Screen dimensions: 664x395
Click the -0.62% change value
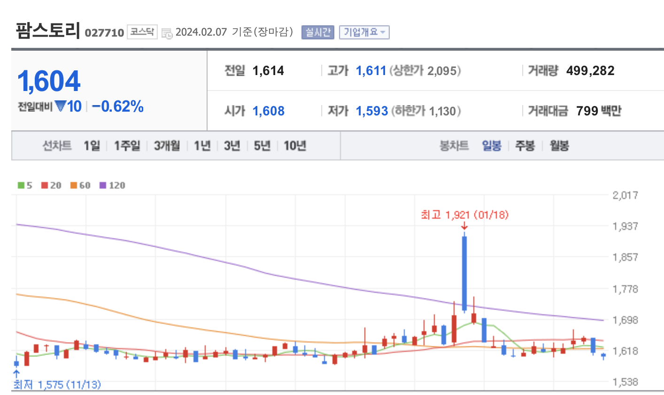(x=118, y=106)
